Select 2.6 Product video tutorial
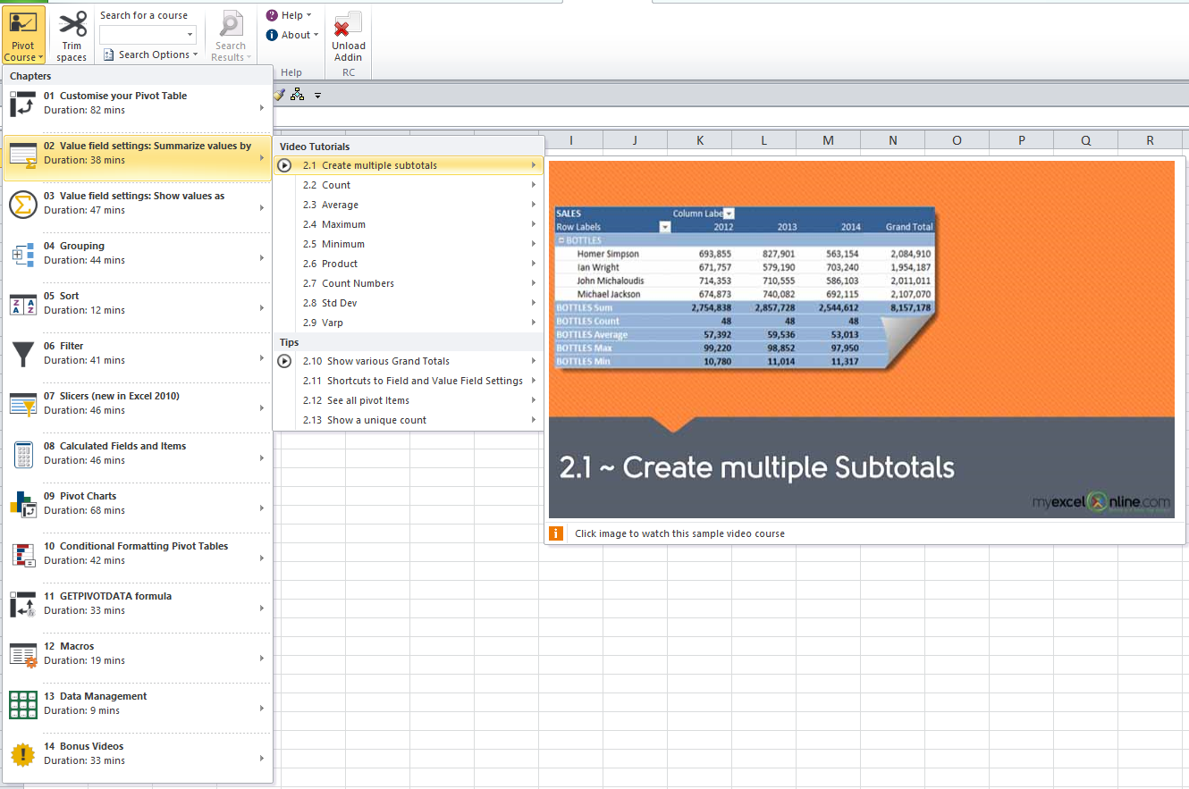1189x789 pixels. [x=408, y=264]
